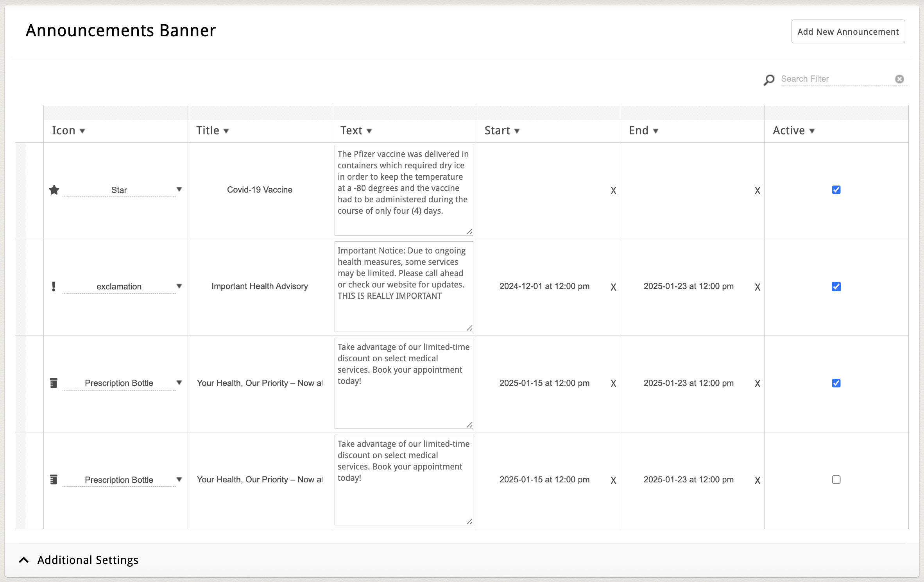
Task: Click the Covid-19 Vaccine announcement text area
Action: pos(403,190)
